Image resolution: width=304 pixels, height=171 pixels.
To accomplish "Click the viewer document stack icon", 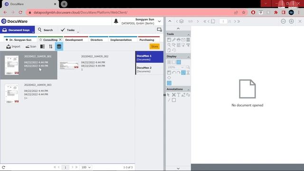I will tap(181, 21).
